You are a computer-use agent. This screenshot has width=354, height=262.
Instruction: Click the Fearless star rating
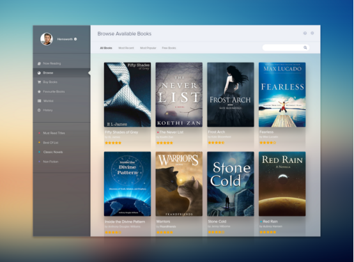coord(268,143)
